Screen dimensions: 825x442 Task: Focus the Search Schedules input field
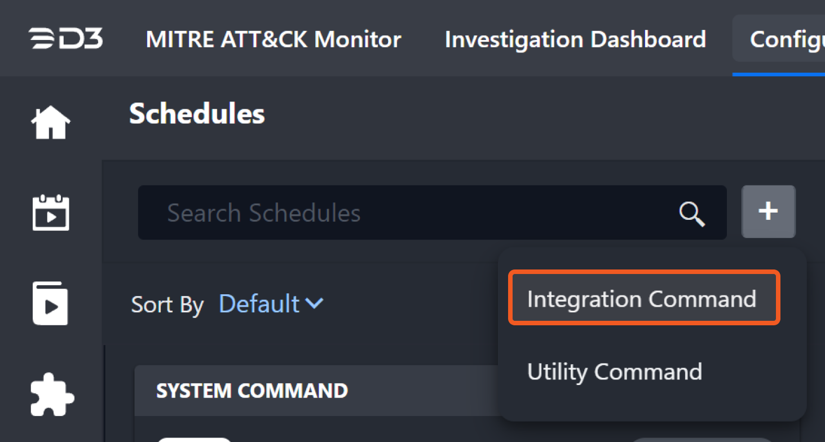406,213
